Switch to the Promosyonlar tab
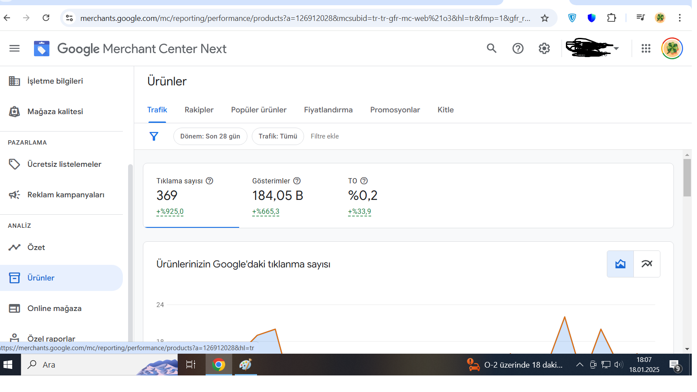Image resolution: width=697 pixels, height=392 pixels. tap(395, 110)
